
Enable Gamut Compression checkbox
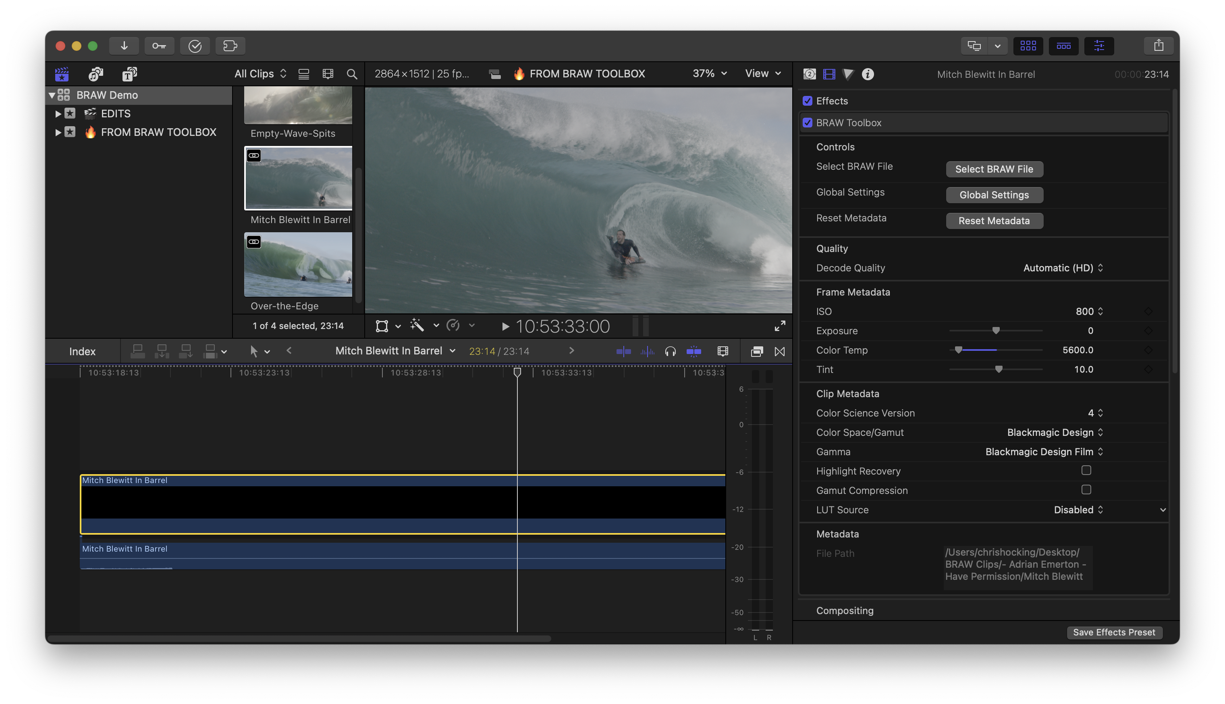point(1086,489)
